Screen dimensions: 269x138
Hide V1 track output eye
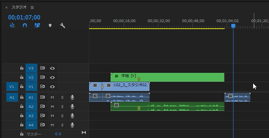tap(52, 87)
